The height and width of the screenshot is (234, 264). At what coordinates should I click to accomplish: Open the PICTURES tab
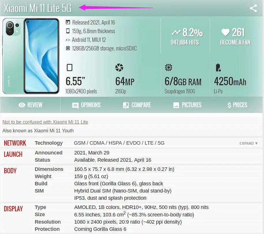187,105
